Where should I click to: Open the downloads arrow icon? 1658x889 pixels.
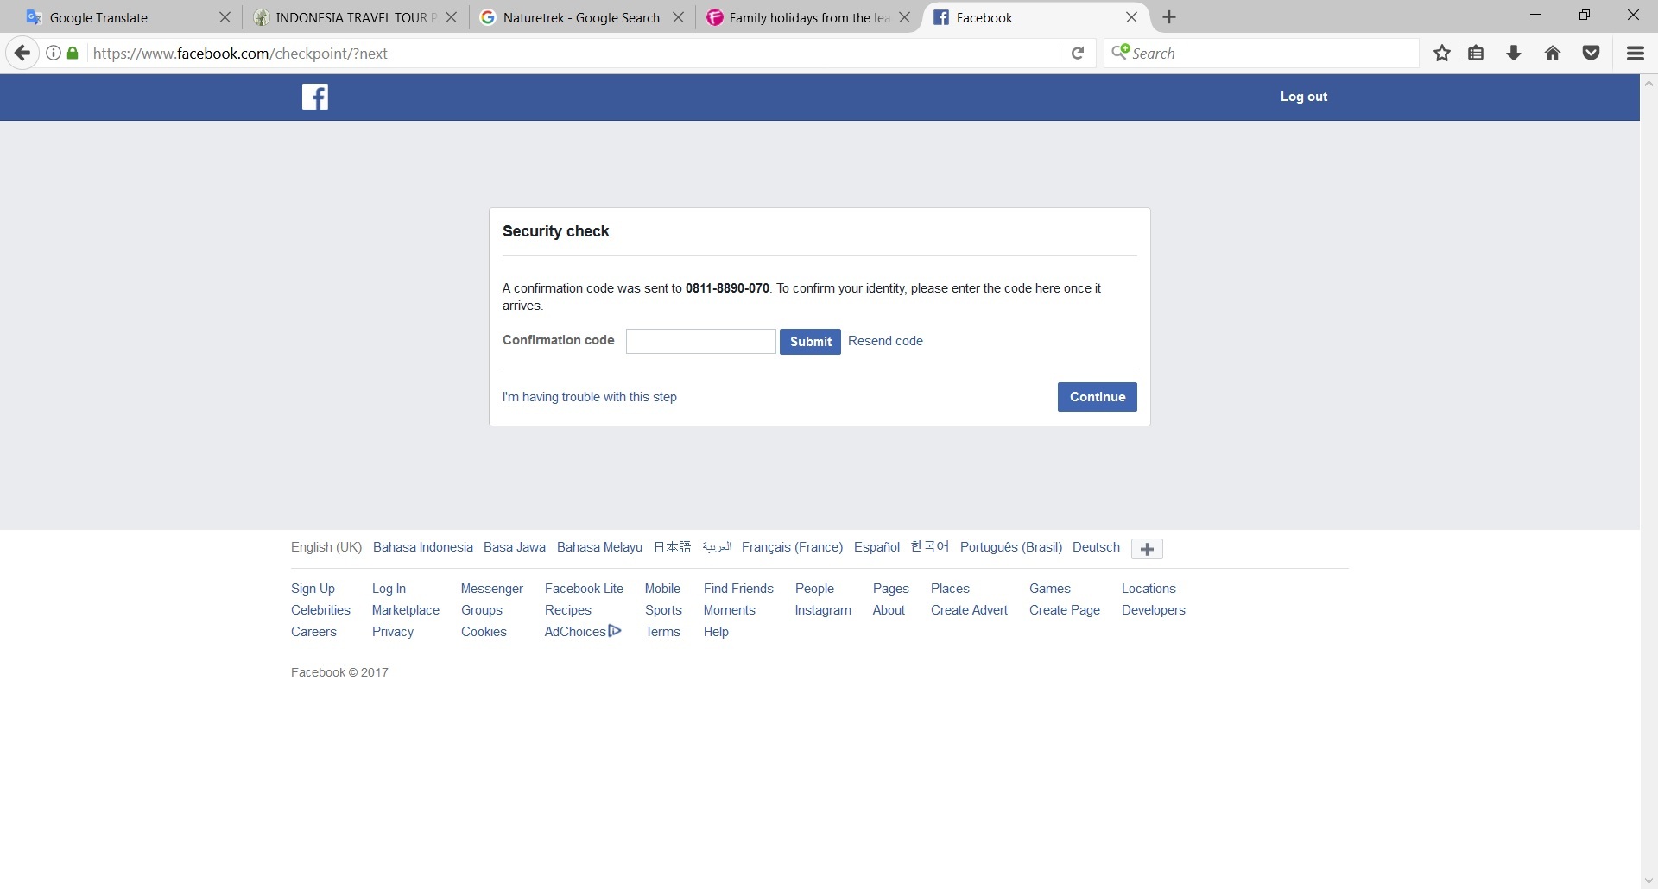1514,54
